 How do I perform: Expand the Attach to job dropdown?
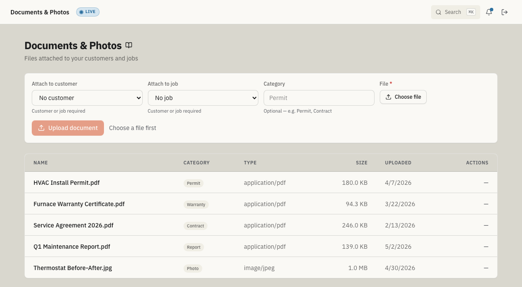point(203,98)
